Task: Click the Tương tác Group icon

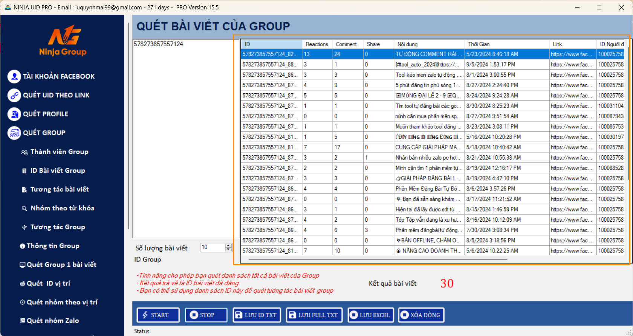Action: [x=24, y=227]
